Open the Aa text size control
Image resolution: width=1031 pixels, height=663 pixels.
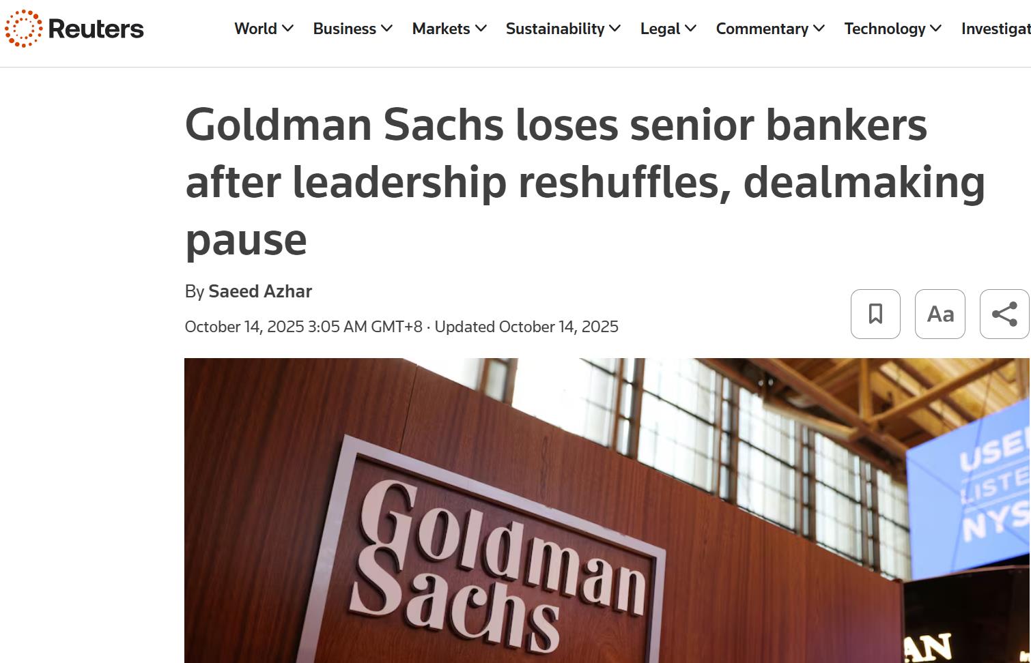pyautogui.click(x=940, y=314)
